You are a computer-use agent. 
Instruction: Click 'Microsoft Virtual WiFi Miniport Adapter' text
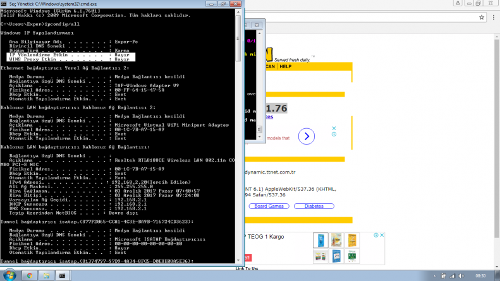tap(171, 125)
